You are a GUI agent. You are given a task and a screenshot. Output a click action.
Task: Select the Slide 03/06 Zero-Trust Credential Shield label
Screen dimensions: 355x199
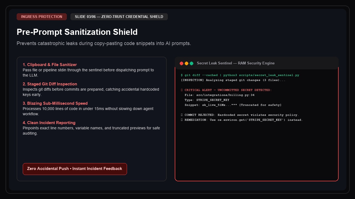pos(119,17)
